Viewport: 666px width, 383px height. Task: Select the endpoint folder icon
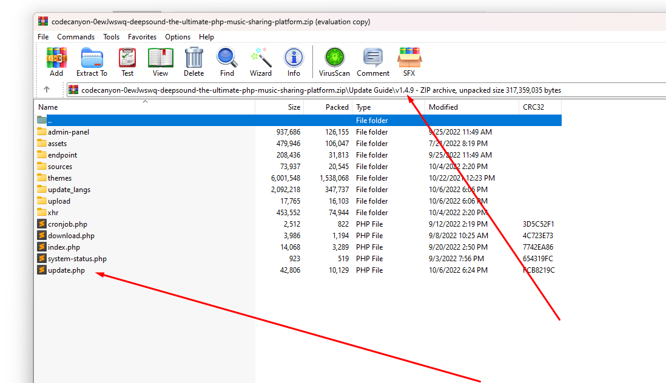point(42,155)
